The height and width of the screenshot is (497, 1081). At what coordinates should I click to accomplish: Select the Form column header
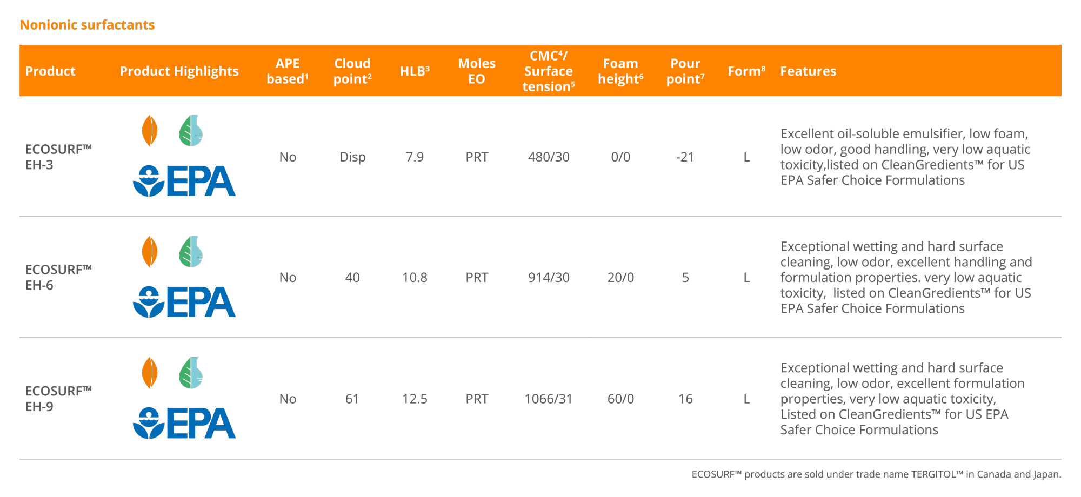pos(746,71)
